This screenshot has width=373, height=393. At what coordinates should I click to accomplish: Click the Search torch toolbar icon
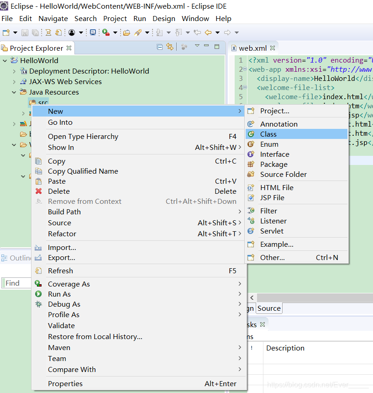138,32
